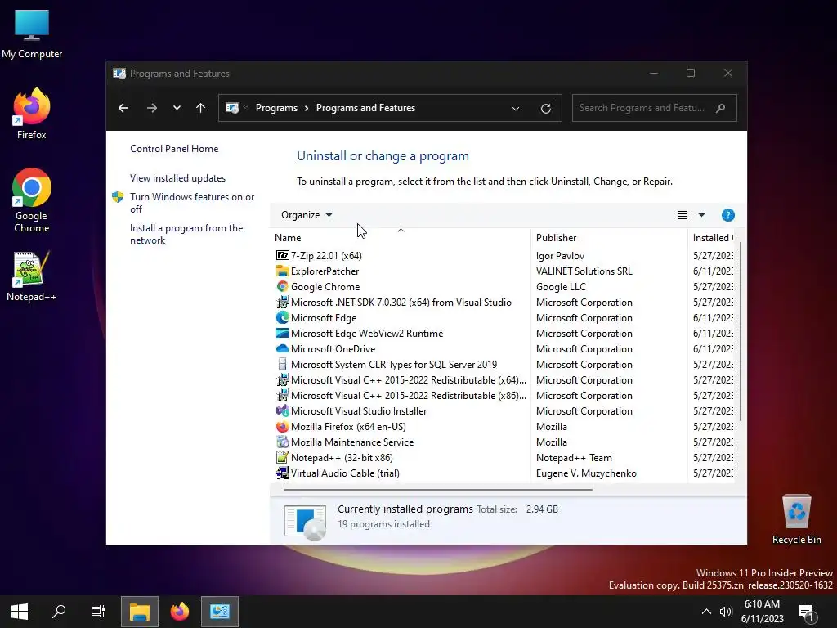
Task: Open Turn Windows features on or off
Action: (x=192, y=203)
